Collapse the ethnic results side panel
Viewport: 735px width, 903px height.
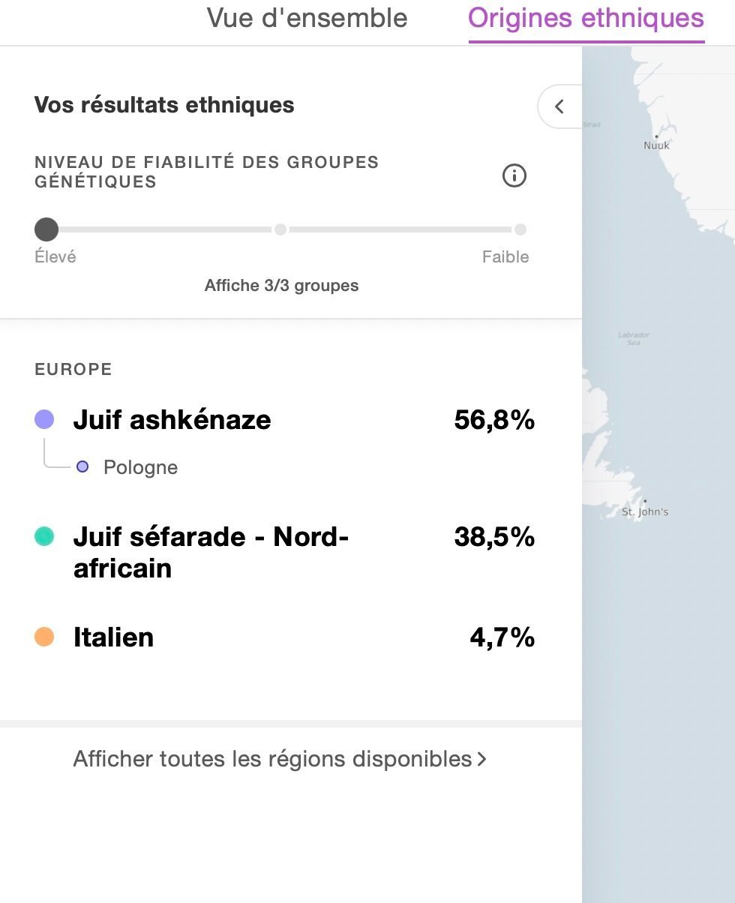click(x=559, y=106)
